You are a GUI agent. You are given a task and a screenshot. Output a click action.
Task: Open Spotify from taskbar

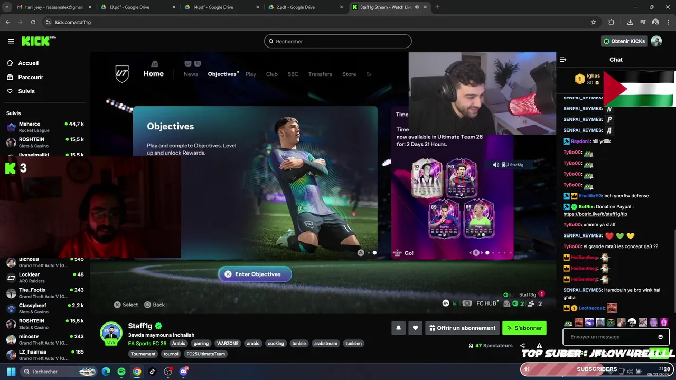(x=121, y=372)
